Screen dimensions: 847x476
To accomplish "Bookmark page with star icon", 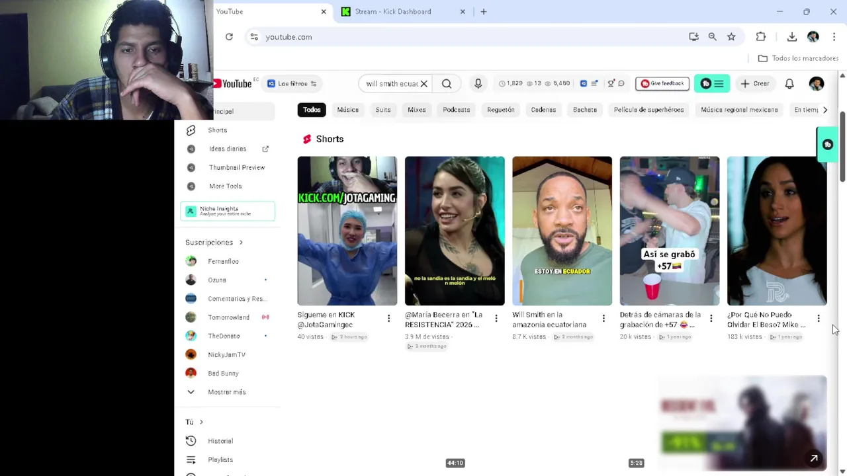I will (731, 37).
